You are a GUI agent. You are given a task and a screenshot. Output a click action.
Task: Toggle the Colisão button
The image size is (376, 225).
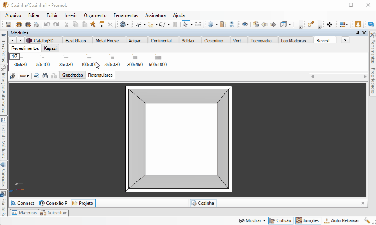coord(280,220)
